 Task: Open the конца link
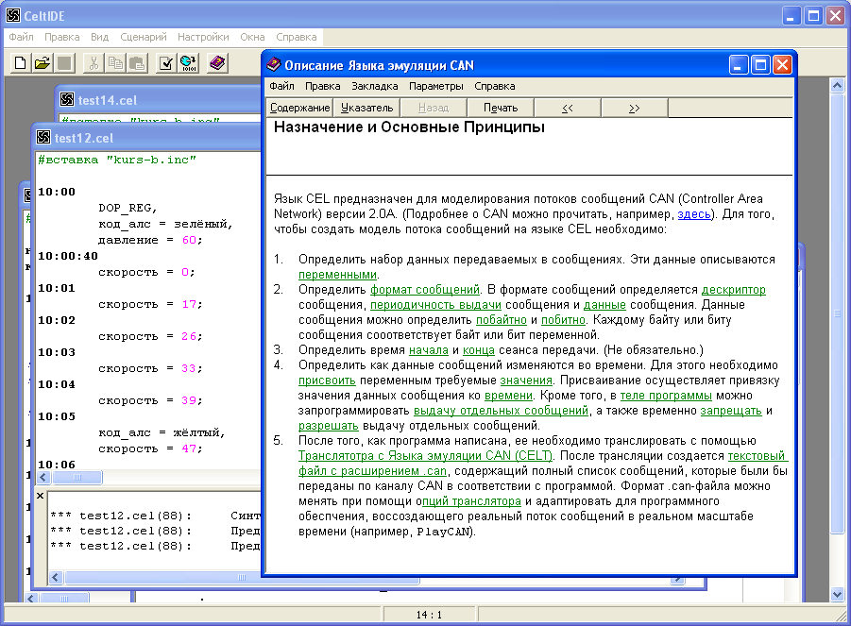point(478,350)
